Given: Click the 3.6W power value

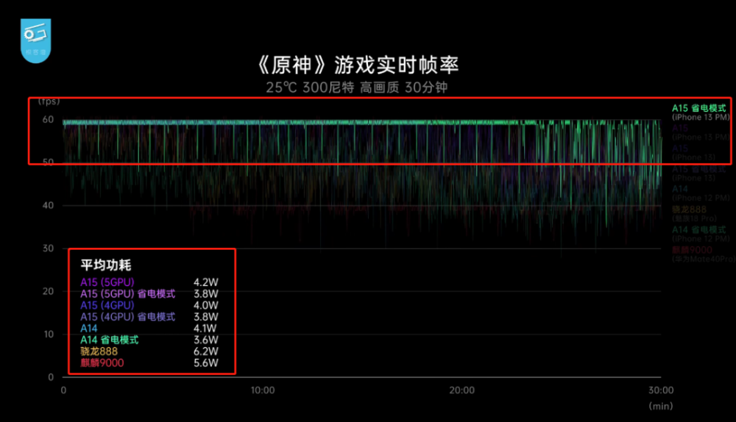Looking at the screenshot, I should [206, 340].
